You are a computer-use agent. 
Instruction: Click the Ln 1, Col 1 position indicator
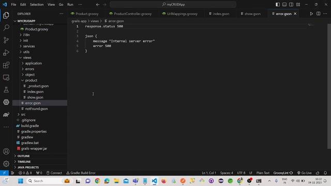tap(209, 173)
